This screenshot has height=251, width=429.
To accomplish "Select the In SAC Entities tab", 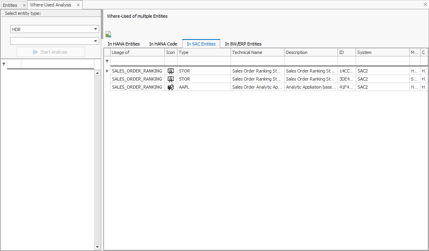I will click(200, 44).
